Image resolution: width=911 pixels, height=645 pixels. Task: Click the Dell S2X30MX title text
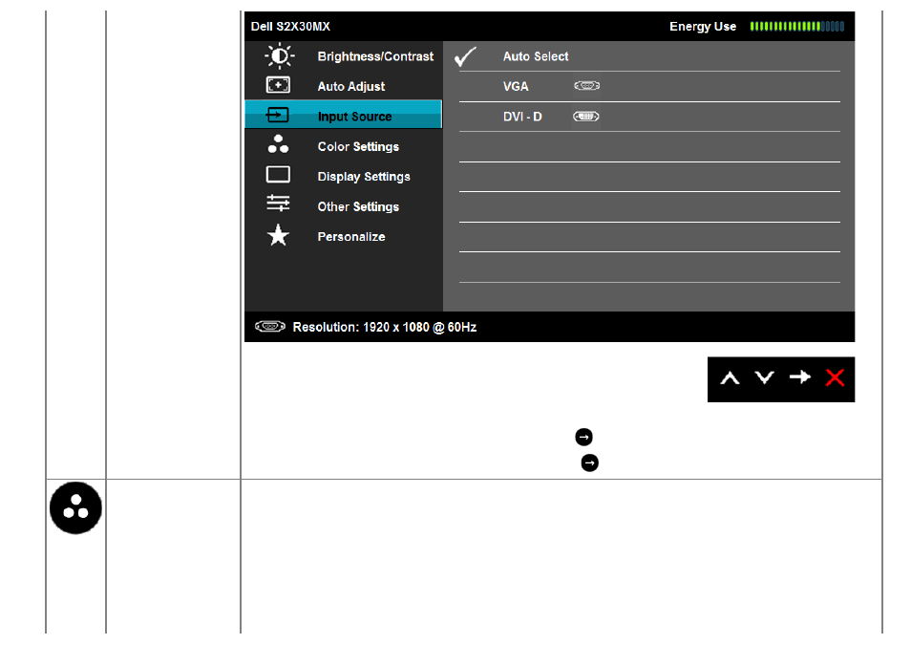pyautogui.click(x=290, y=26)
